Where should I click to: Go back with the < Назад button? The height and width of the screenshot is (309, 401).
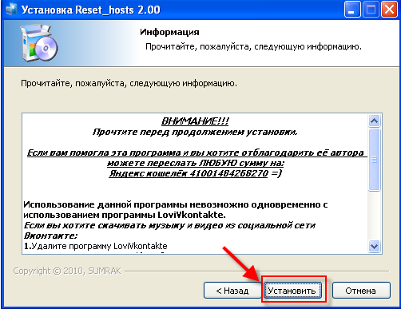tap(232, 291)
